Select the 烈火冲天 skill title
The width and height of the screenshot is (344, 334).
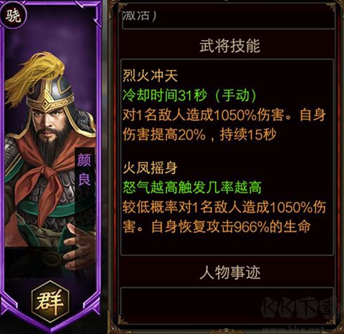pyautogui.click(x=150, y=76)
